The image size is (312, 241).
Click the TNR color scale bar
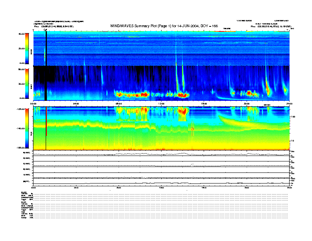coord(27,128)
